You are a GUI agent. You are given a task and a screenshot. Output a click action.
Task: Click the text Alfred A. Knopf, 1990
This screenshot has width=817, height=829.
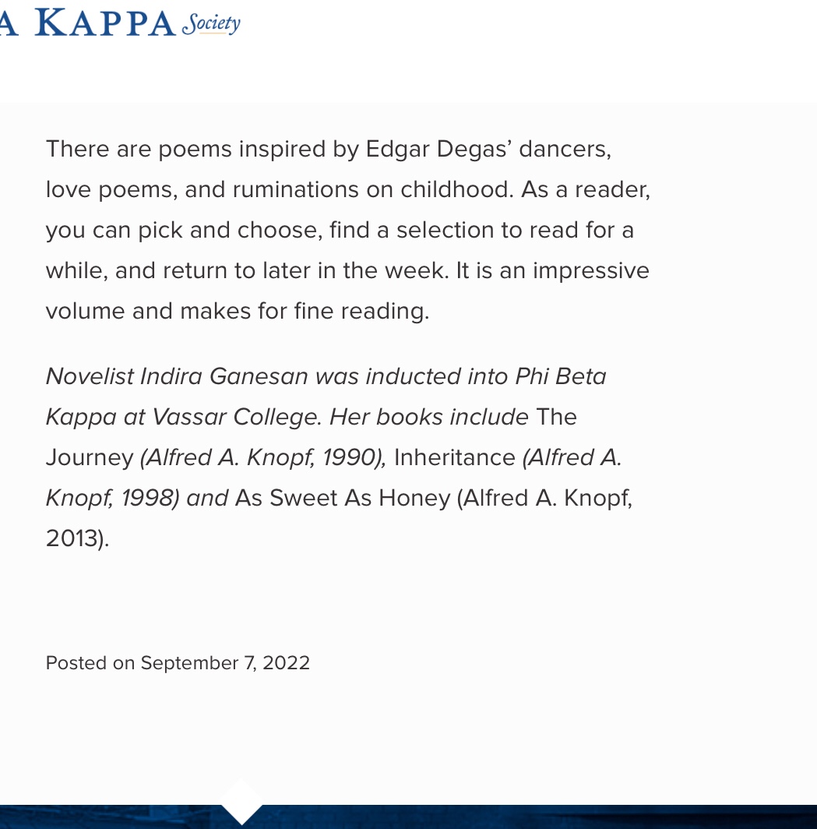pos(264,458)
